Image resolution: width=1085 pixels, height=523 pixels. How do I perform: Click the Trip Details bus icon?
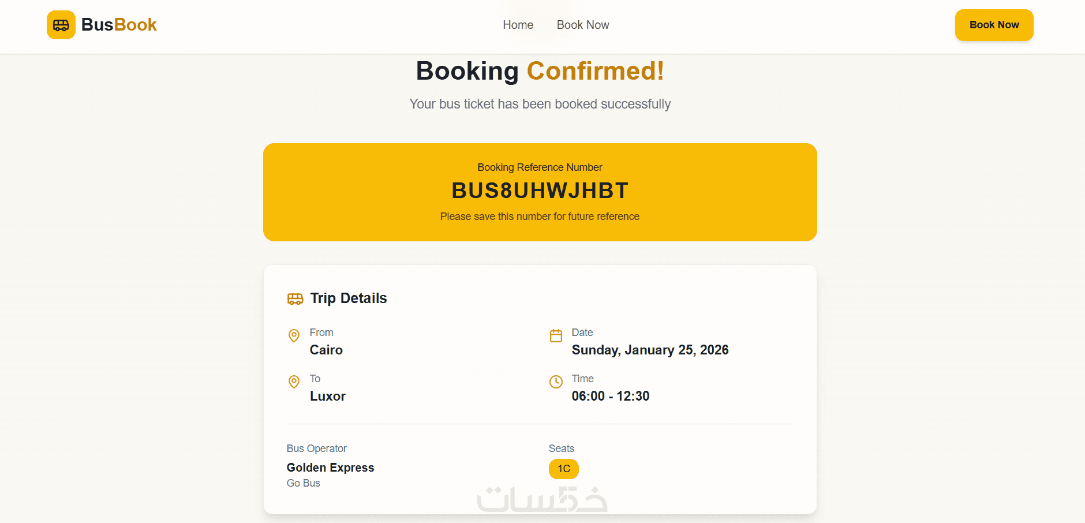[x=295, y=298]
